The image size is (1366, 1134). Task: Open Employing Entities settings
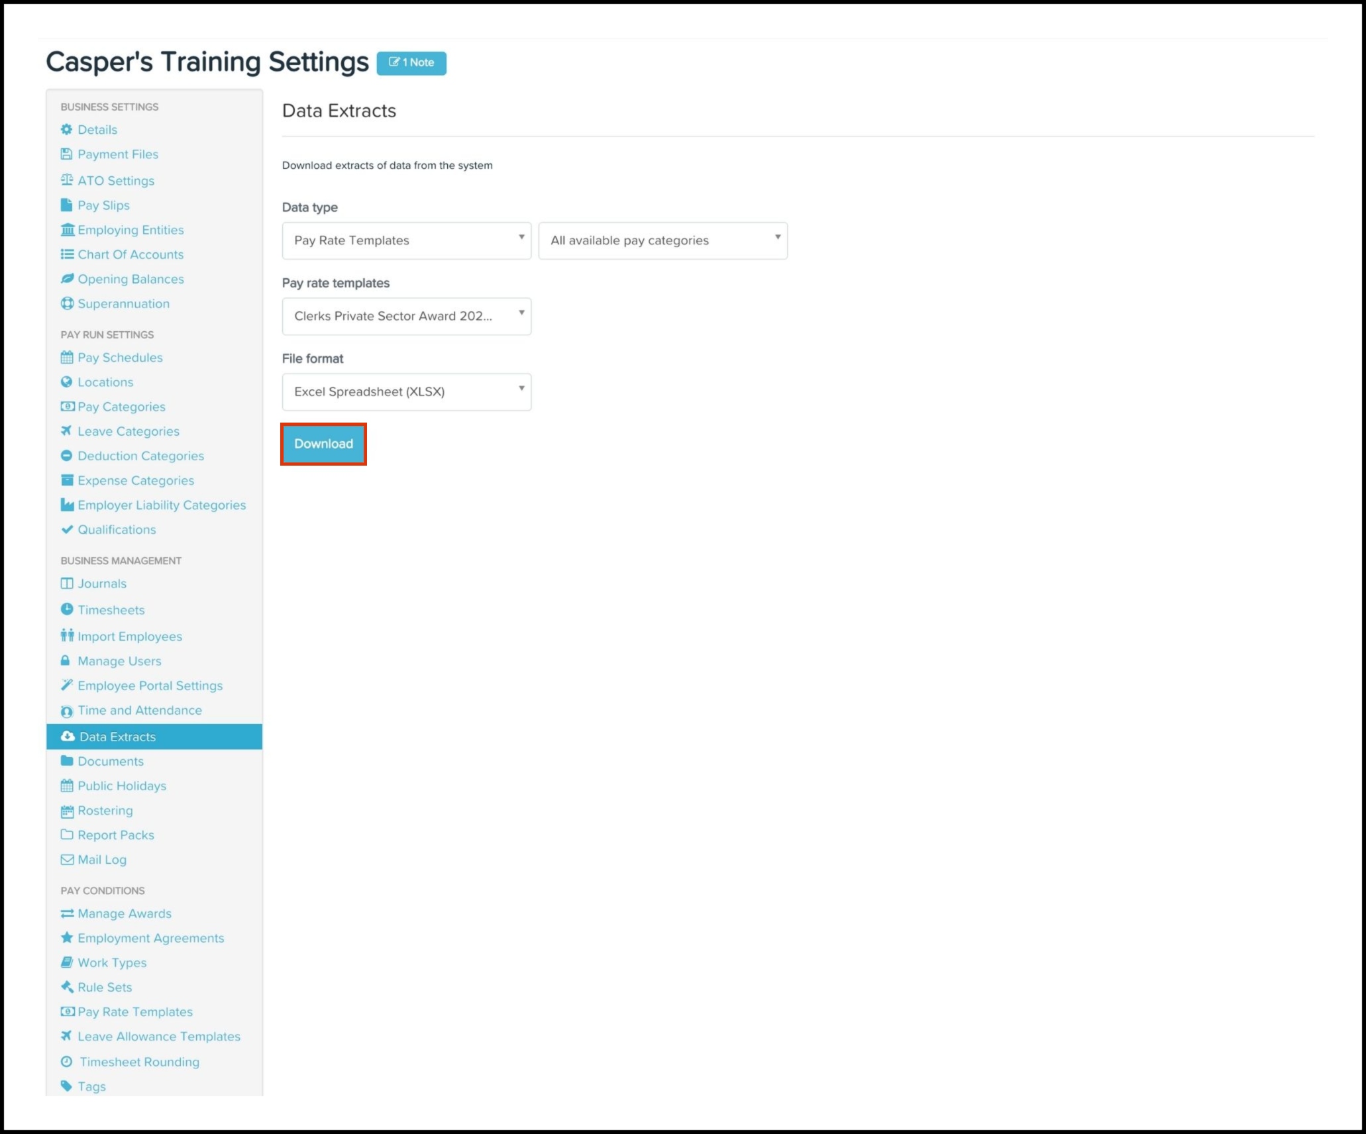(131, 230)
